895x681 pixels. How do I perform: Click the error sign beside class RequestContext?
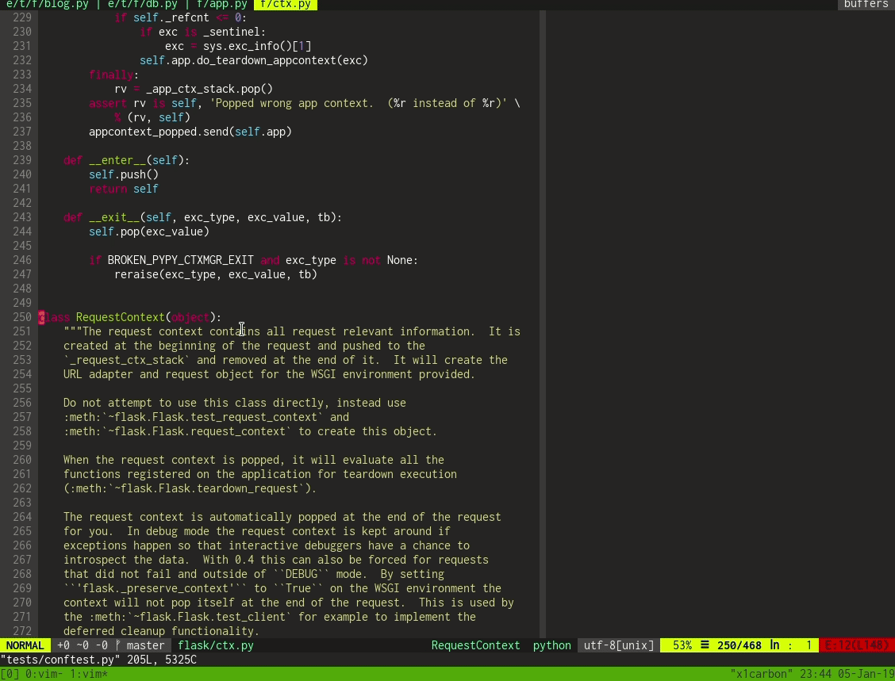coord(41,317)
